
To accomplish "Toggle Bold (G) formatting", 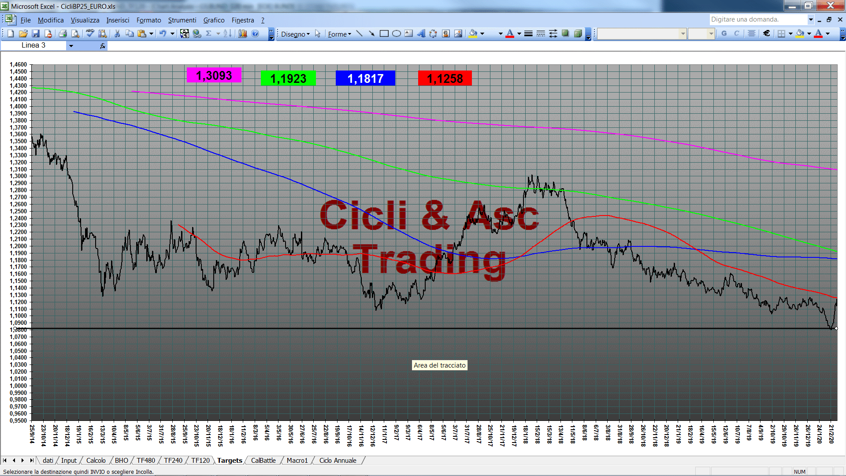I will [x=724, y=34].
